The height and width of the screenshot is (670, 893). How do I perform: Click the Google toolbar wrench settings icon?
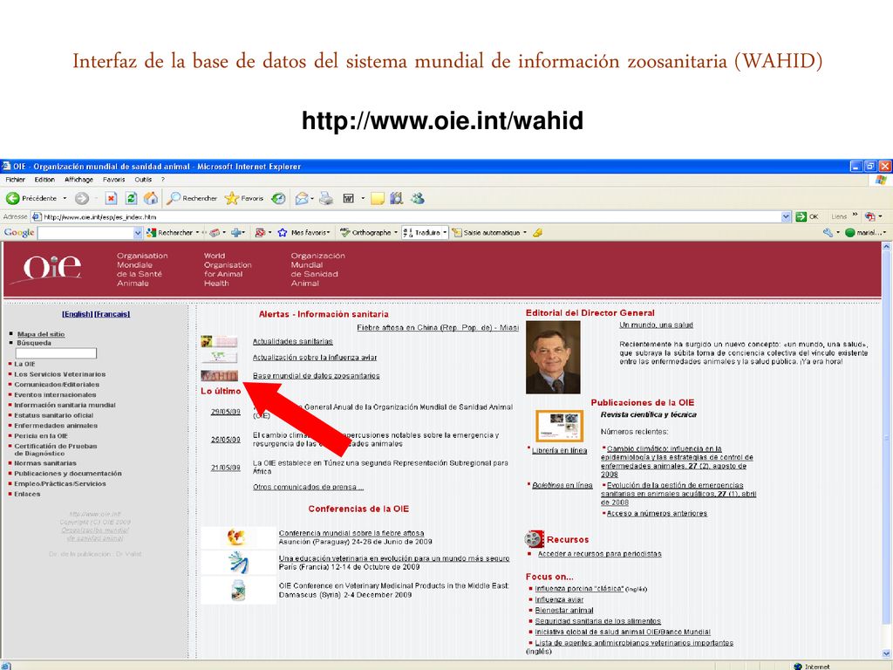click(x=828, y=232)
